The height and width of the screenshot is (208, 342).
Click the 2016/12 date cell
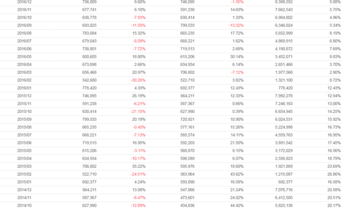24,2
